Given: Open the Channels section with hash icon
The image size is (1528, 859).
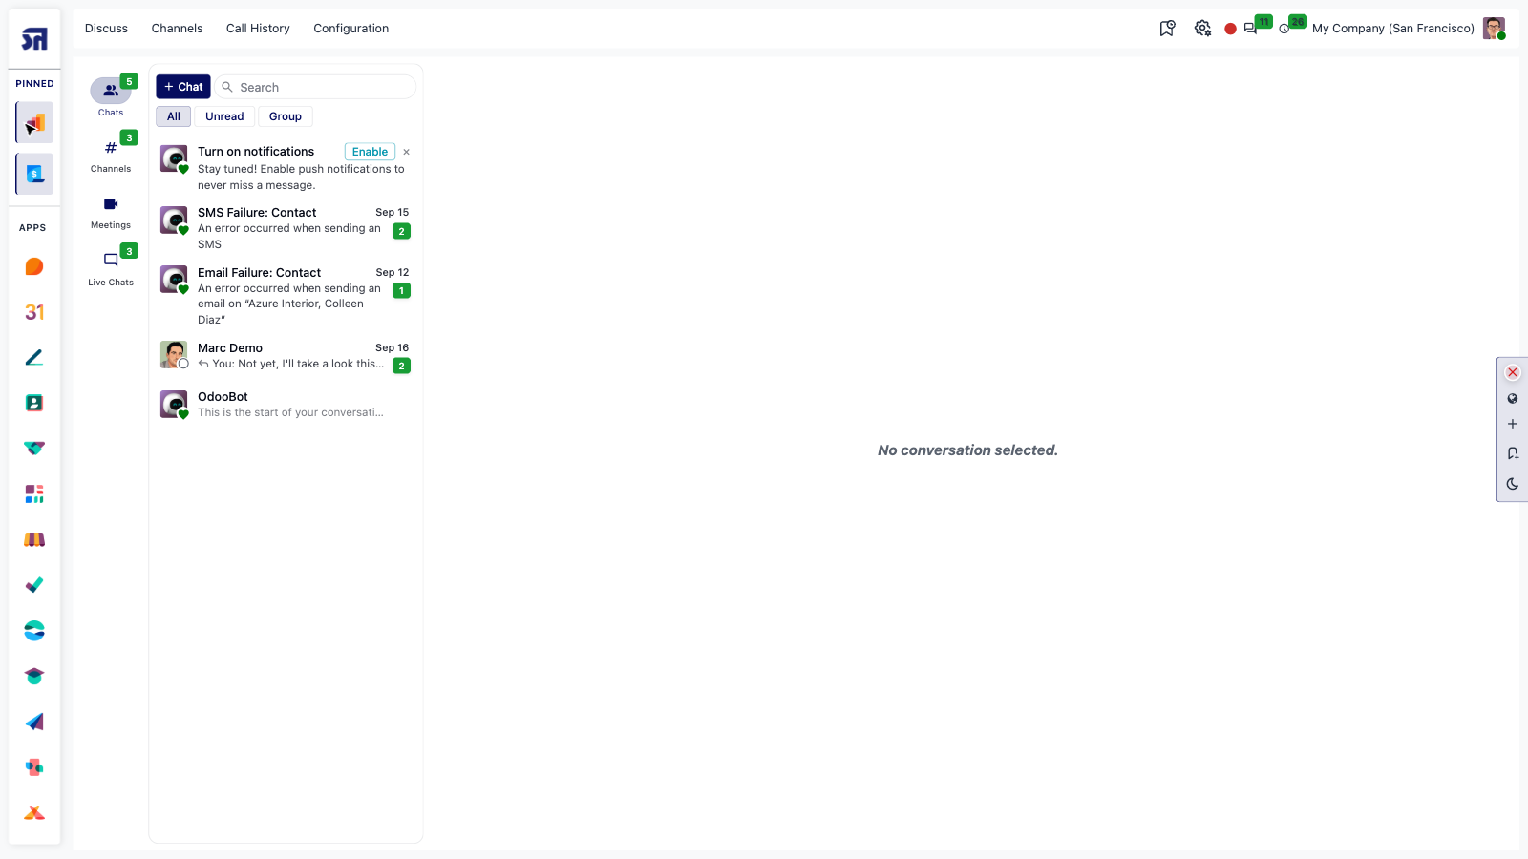Looking at the screenshot, I should (x=111, y=155).
